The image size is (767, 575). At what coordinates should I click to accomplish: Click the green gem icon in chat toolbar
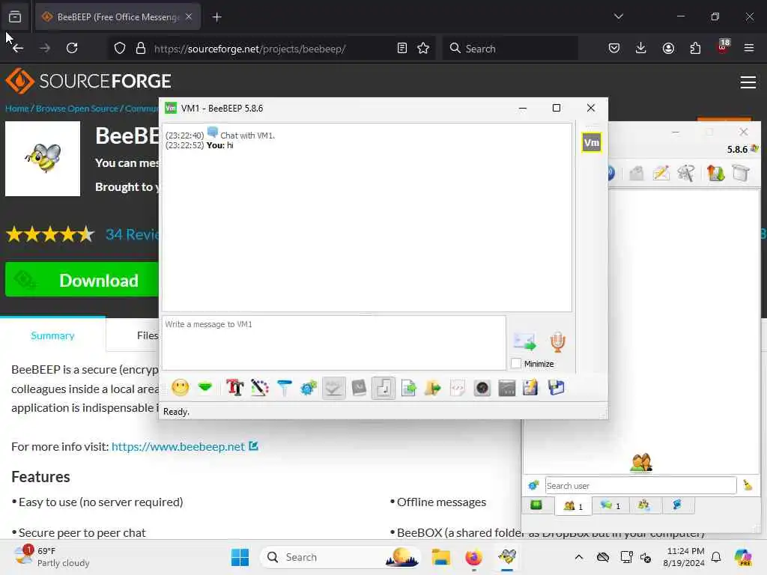205,388
